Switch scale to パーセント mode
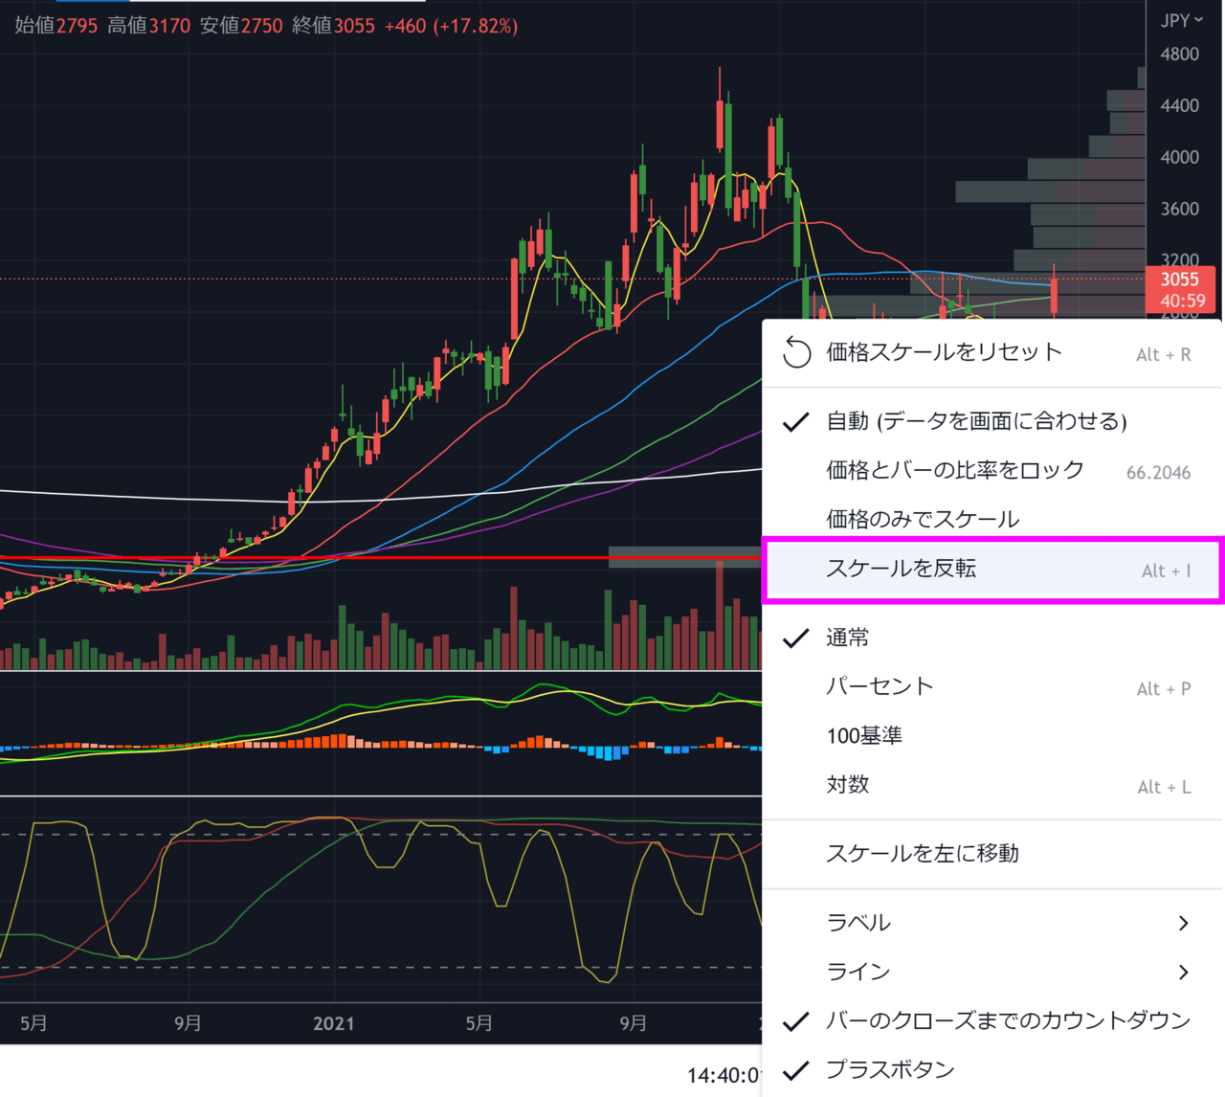 [x=991, y=686]
